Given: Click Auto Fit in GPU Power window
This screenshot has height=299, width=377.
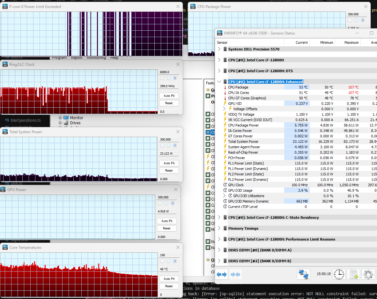Looking at the screenshot, I should click(x=167, y=221).
